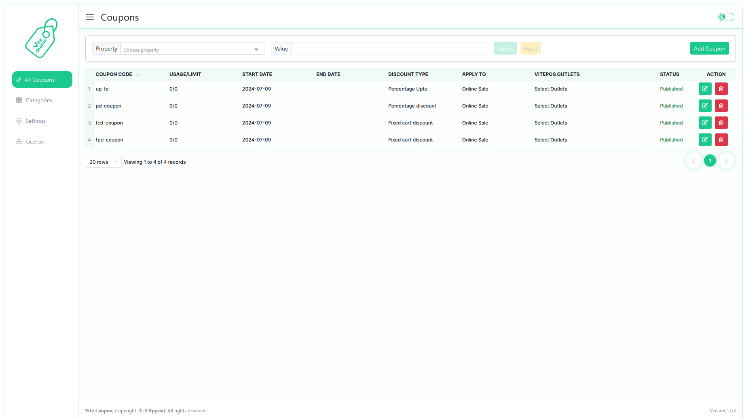The image size is (744, 418).
Task: Toggle Published status of up-to coupon
Action: [671, 89]
